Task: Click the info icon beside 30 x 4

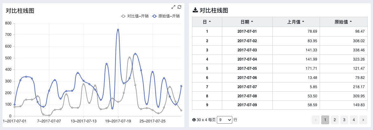Action: coord(194,120)
